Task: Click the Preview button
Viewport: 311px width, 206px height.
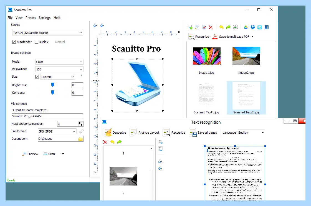Action: [x=30, y=154]
